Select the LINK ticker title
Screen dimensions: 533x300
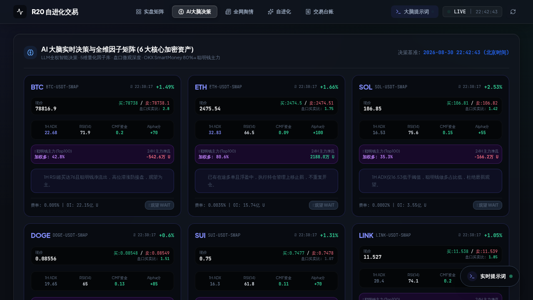point(366,235)
